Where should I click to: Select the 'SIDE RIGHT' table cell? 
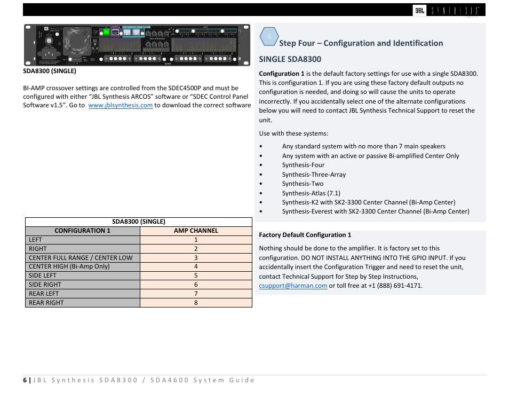[x=83, y=285]
